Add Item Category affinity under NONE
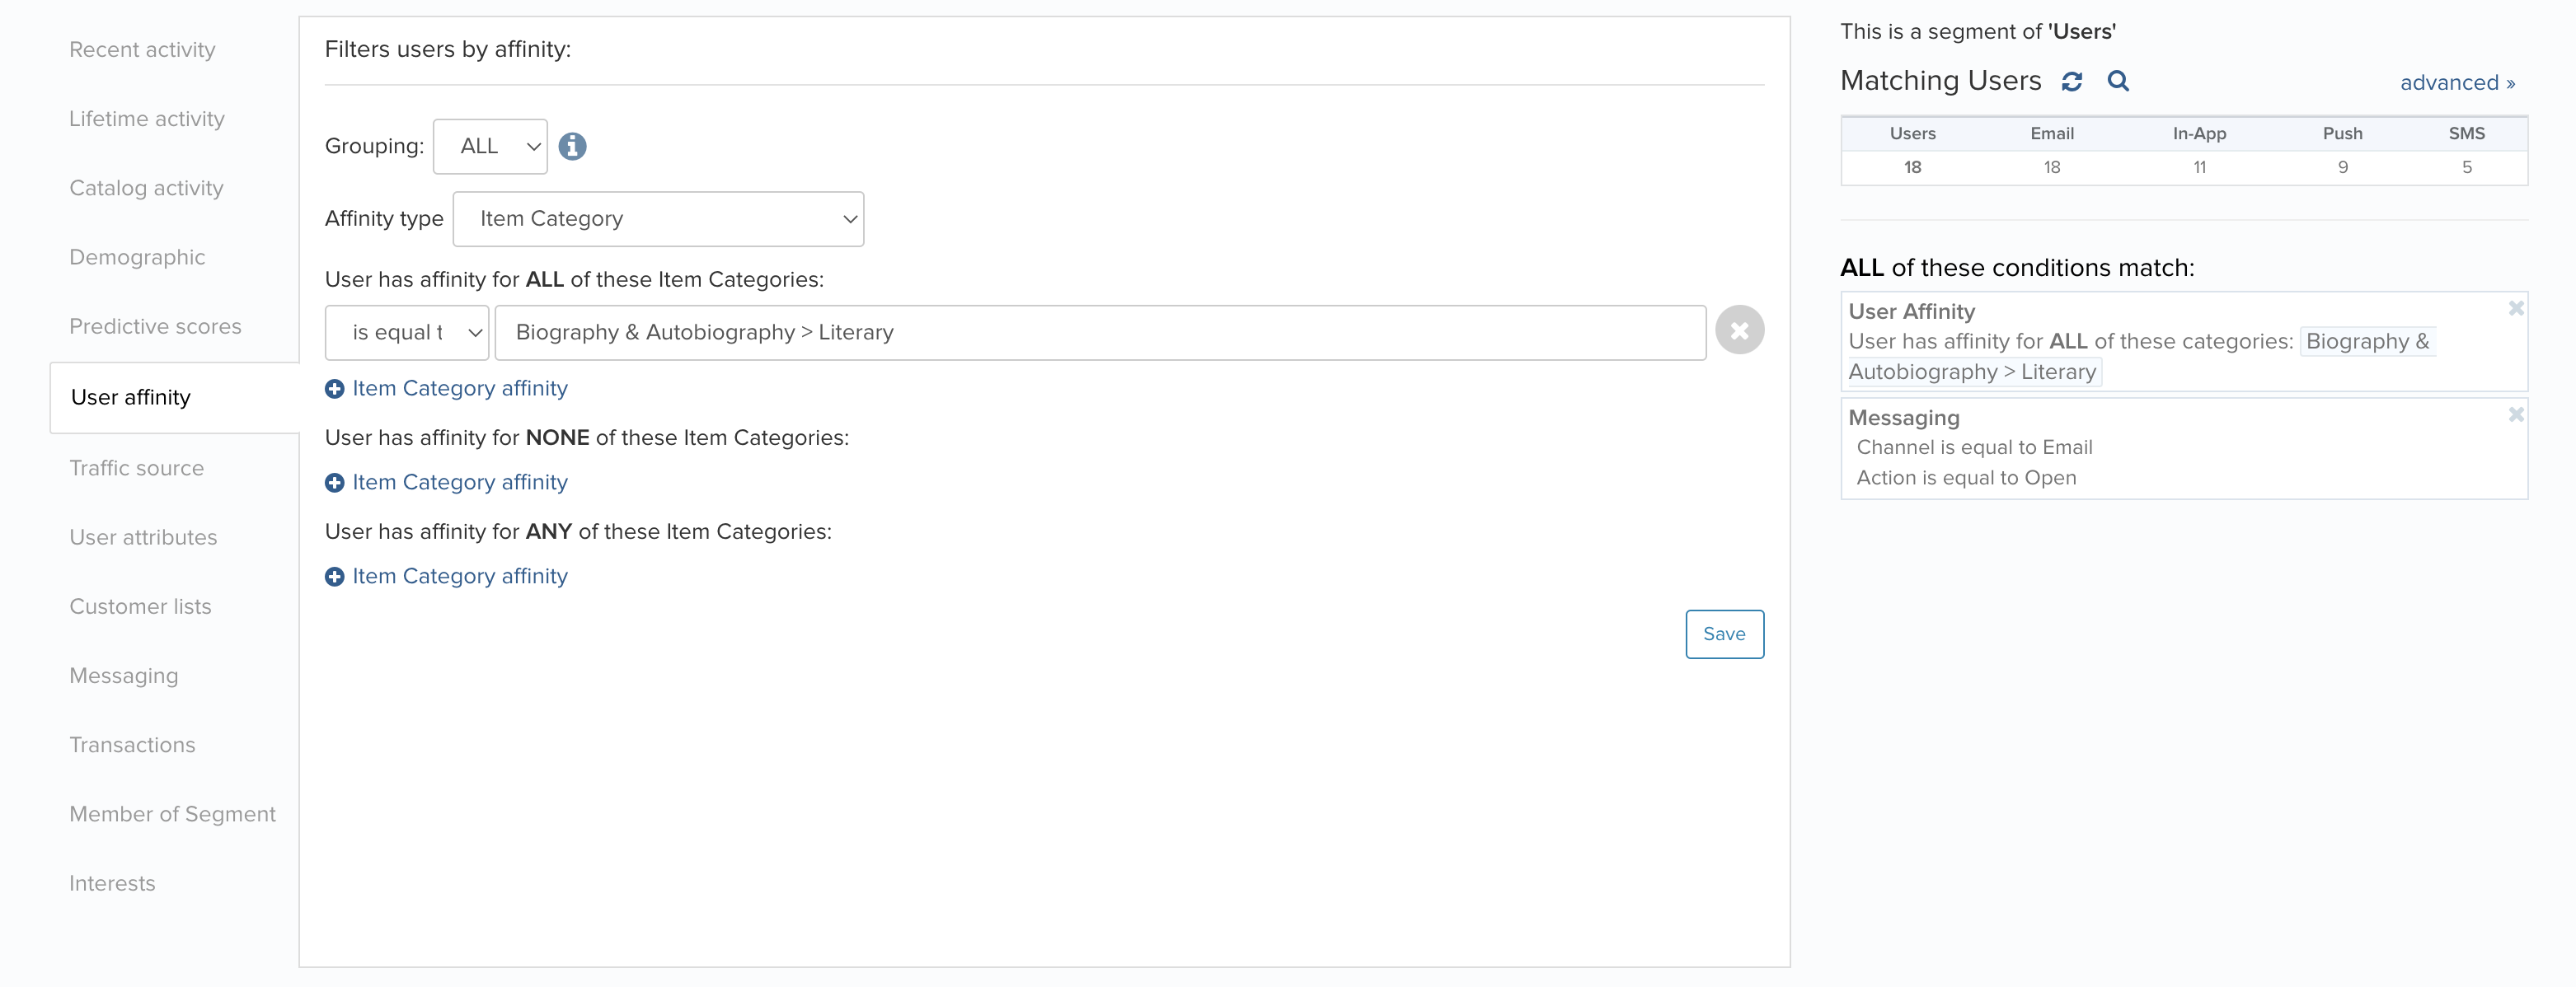 point(446,483)
